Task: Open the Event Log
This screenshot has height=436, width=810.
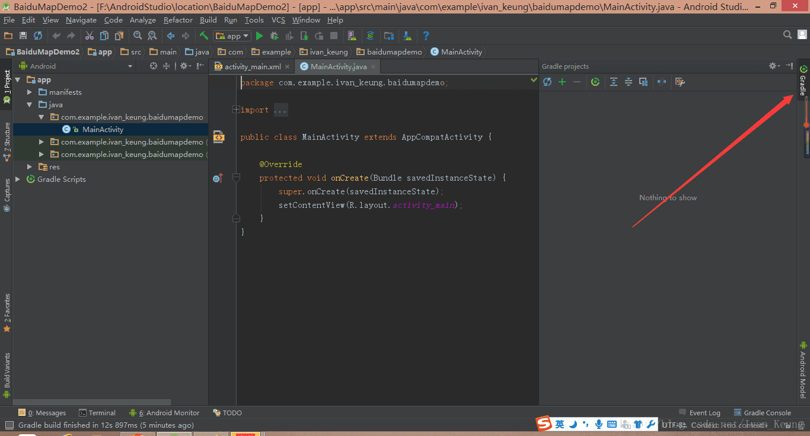Action: pyautogui.click(x=699, y=413)
